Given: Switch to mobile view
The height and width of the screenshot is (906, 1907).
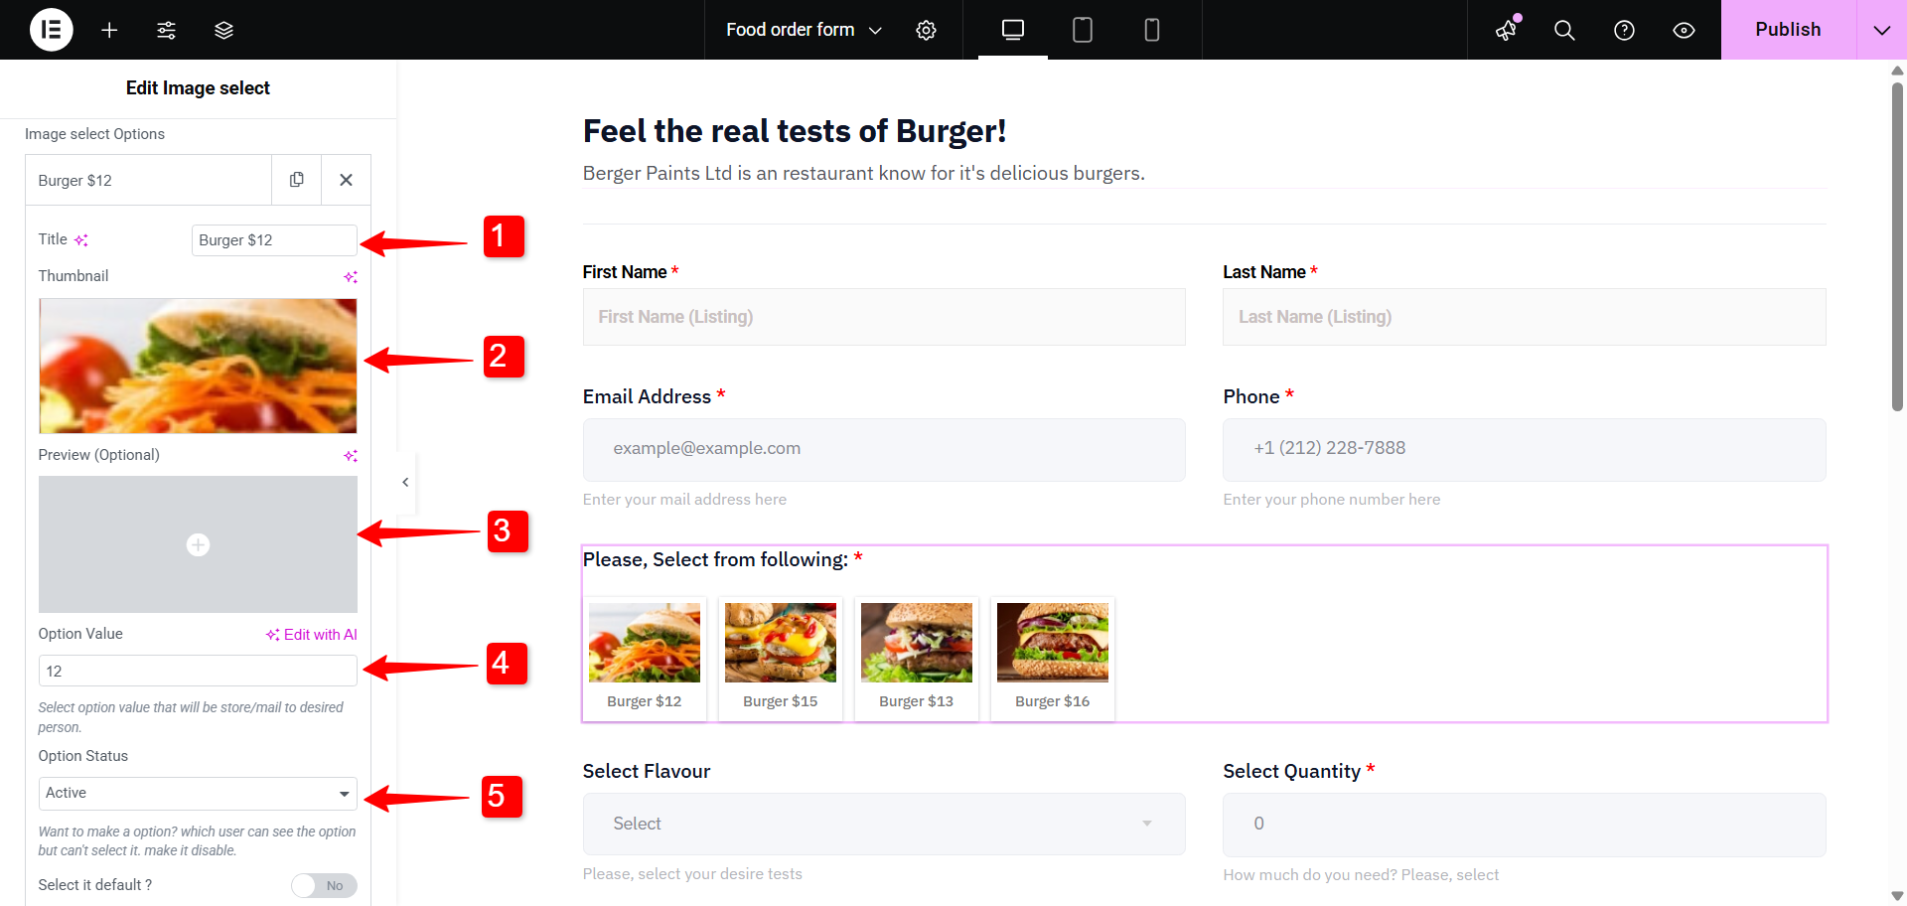Looking at the screenshot, I should pyautogui.click(x=1152, y=30).
